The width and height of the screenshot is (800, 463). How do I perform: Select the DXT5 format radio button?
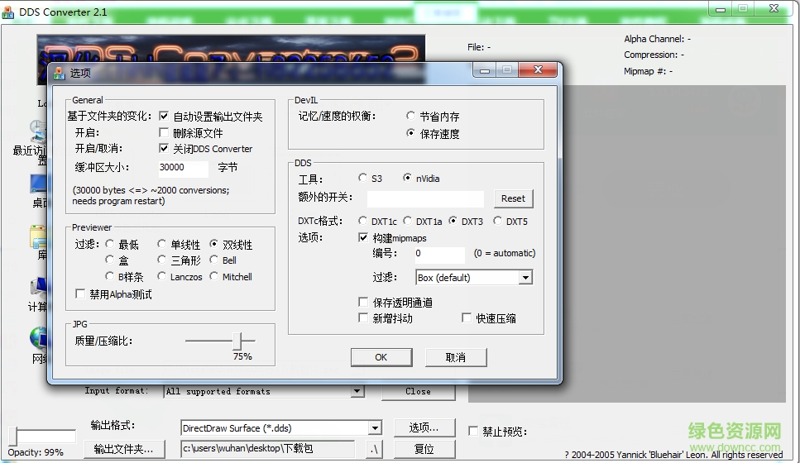coord(497,221)
